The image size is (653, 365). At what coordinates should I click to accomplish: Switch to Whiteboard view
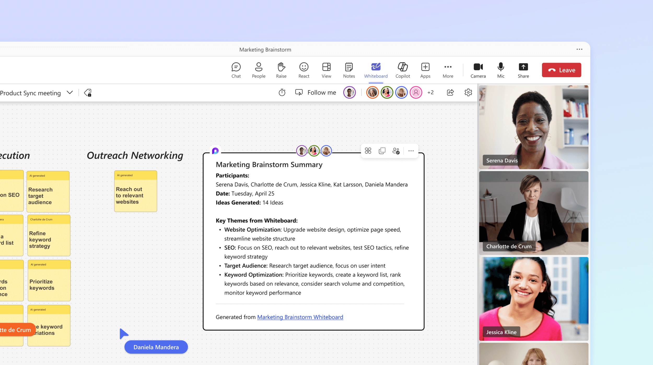pos(376,70)
